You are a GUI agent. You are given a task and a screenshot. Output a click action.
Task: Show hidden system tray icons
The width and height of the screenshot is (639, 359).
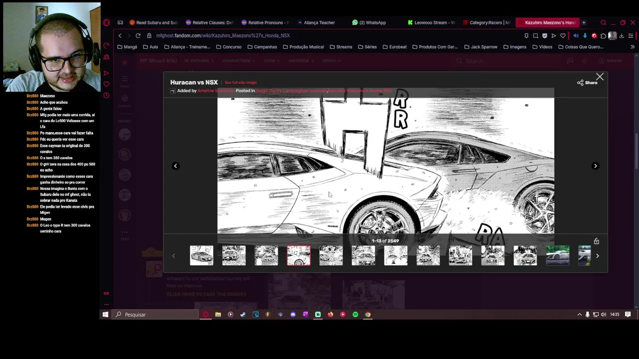(x=579, y=315)
